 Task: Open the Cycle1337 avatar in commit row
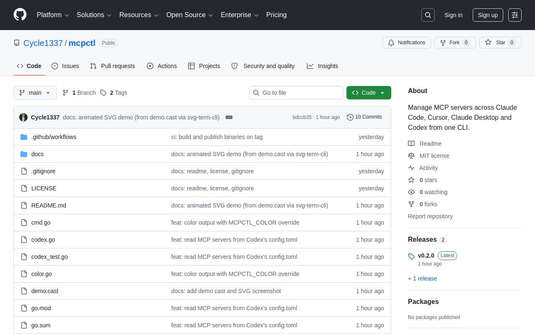point(23,117)
